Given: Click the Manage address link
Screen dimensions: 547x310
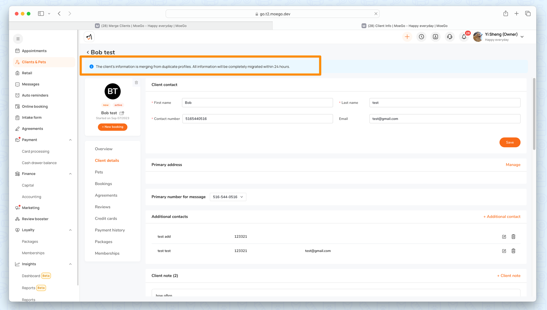Looking at the screenshot, I should pos(513,165).
